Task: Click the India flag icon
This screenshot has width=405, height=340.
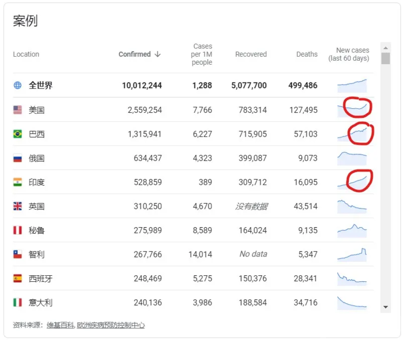Action: coord(18,182)
